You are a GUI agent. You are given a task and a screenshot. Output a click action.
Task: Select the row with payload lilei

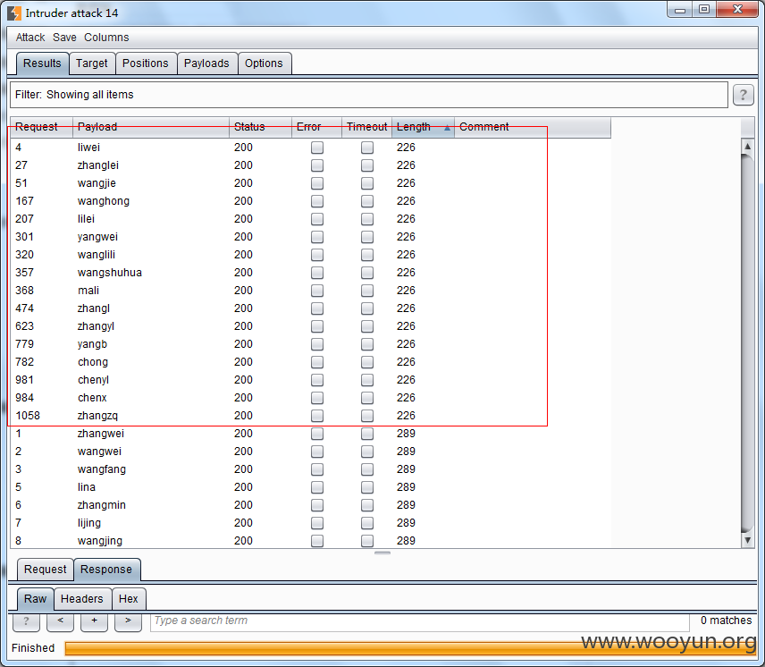coord(310,219)
